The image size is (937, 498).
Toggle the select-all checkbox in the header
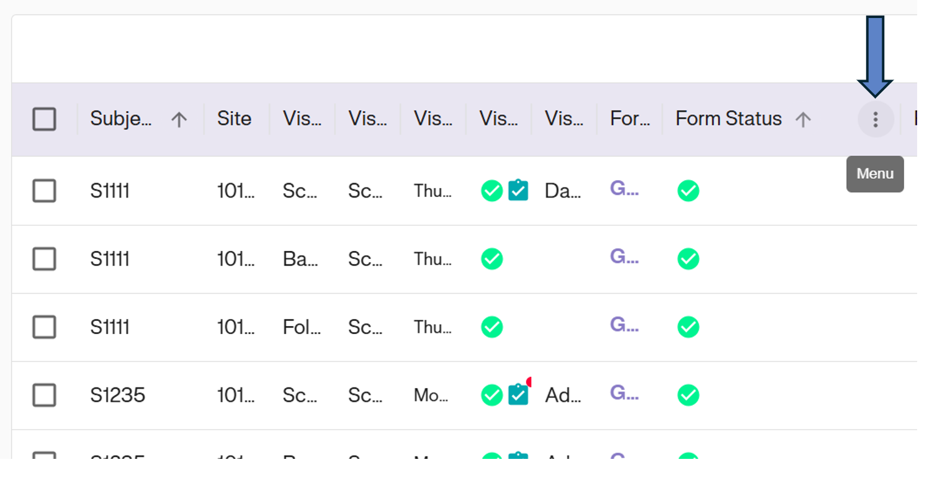pos(43,119)
